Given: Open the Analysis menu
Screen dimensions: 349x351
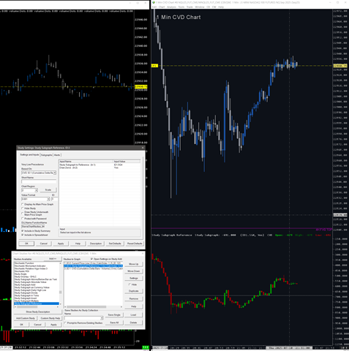Looking at the screenshot, I should tap(171, 7).
